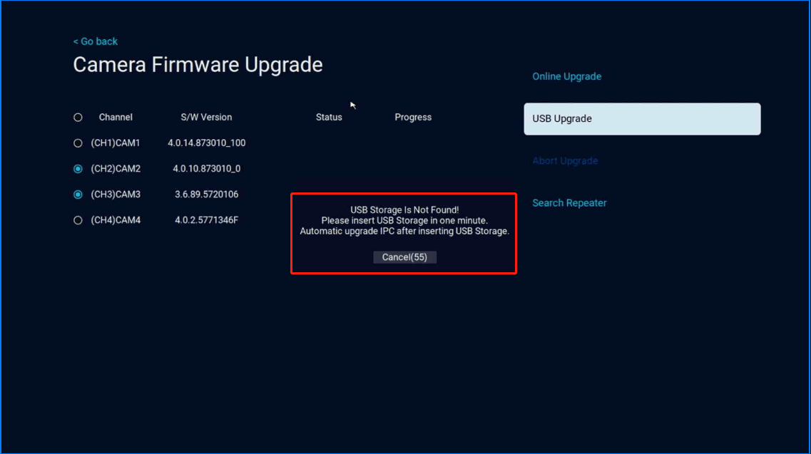The height and width of the screenshot is (454, 811).
Task: Uncheck the (CH3)CAM3 radio button
Action: 78,195
